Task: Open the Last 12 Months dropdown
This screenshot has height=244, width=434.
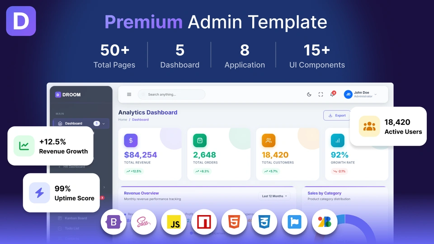Action: click(x=274, y=196)
